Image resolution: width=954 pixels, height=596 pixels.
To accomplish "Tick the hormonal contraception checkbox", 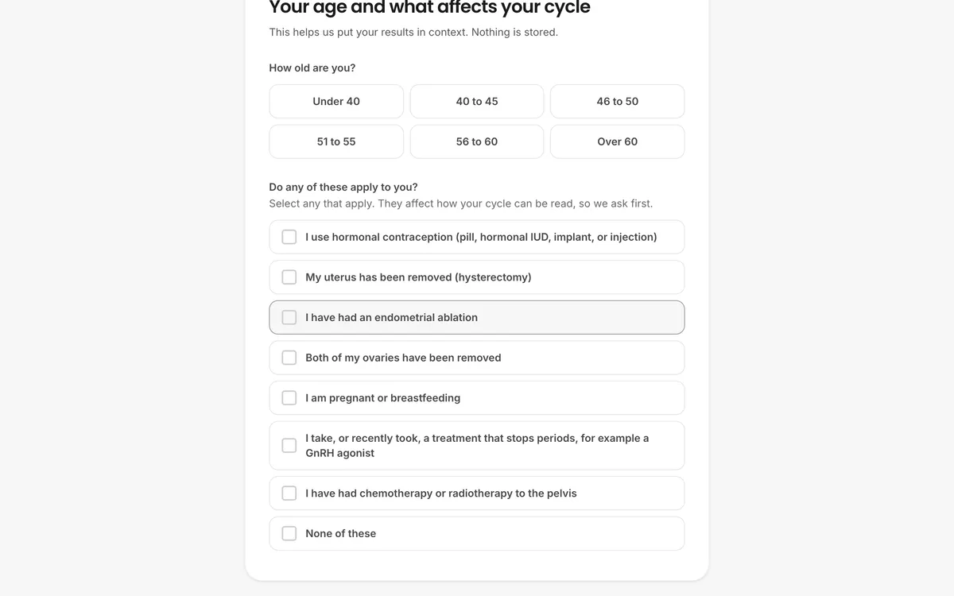I will (x=289, y=237).
